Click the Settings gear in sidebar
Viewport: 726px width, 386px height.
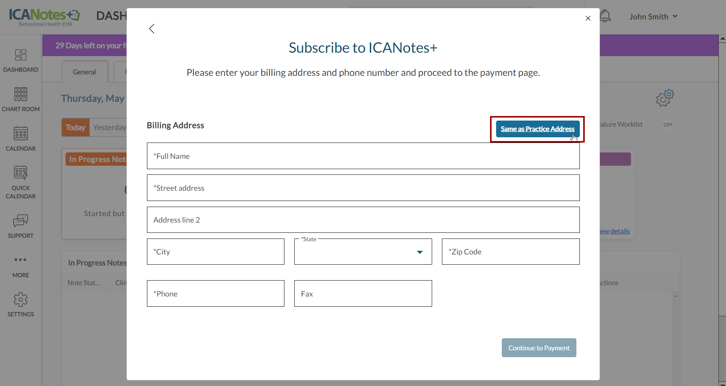(21, 300)
